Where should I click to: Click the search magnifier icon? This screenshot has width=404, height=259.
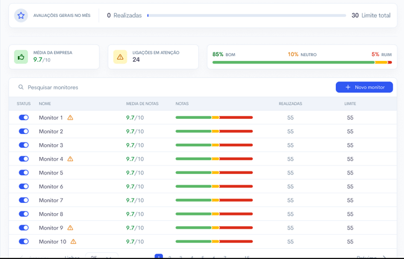coord(21,88)
